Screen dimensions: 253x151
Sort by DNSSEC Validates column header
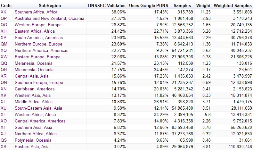pos(107,6)
